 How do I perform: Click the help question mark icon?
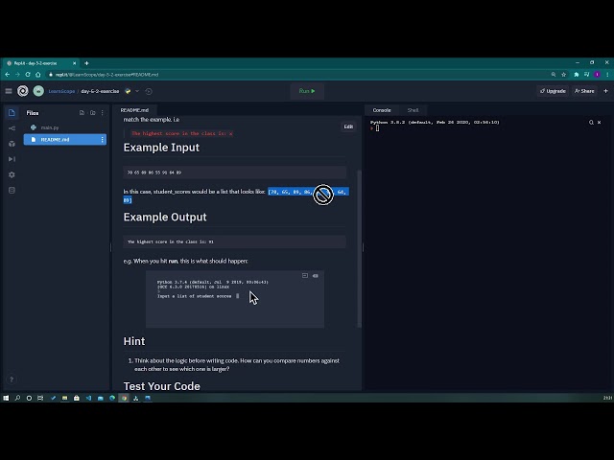tap(12, 379)
